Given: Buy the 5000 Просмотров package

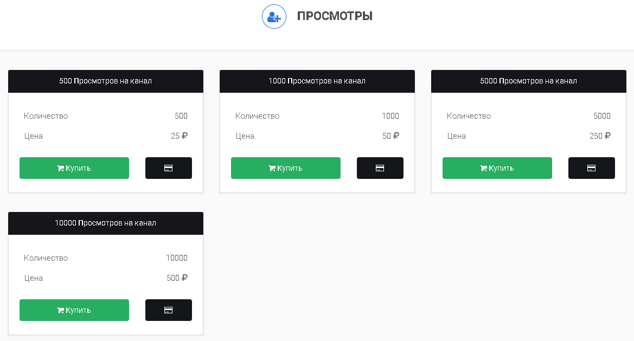Looking at the screenshot, I should pyautogui.click(x=497, y=168).
